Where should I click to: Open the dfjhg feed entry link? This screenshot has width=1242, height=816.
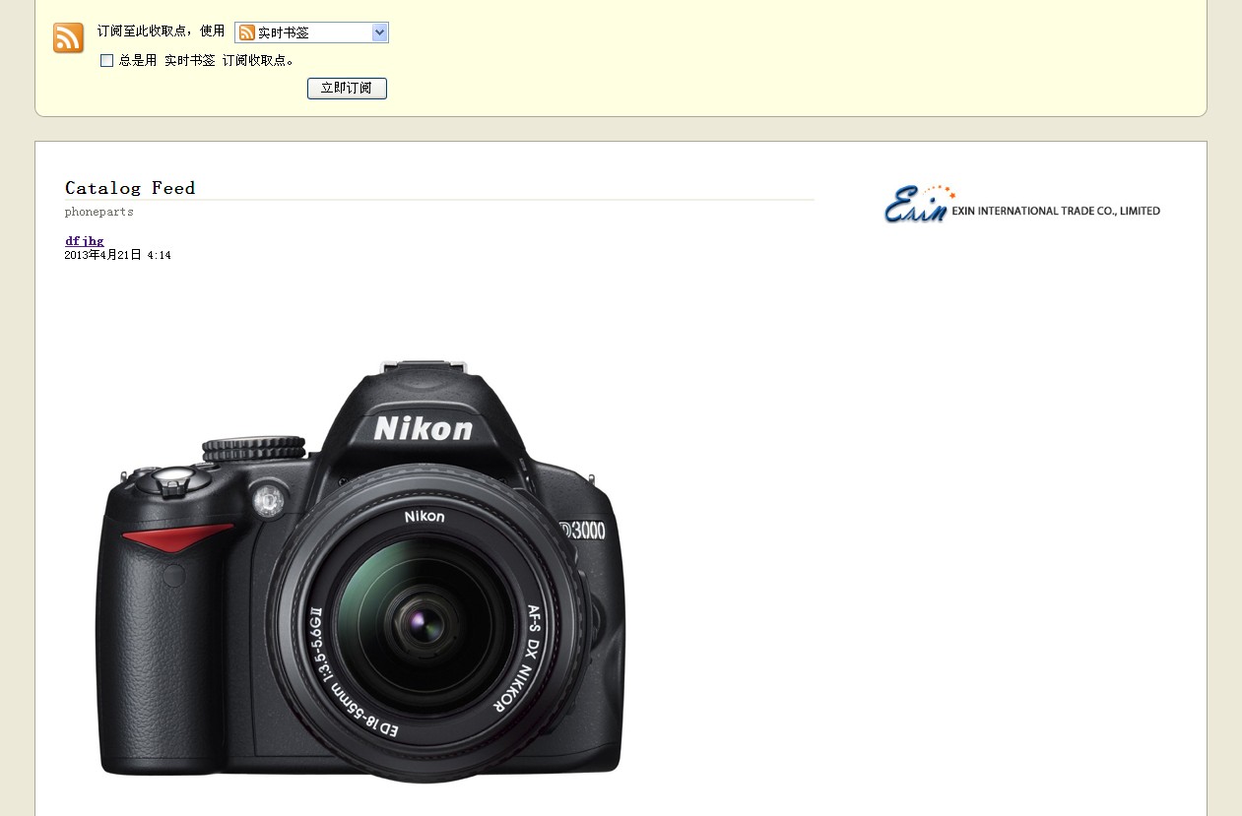(85, 241)
